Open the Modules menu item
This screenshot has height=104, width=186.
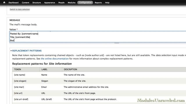pos(71,3)
